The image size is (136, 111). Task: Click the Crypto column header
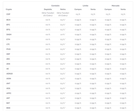point(9,9)
